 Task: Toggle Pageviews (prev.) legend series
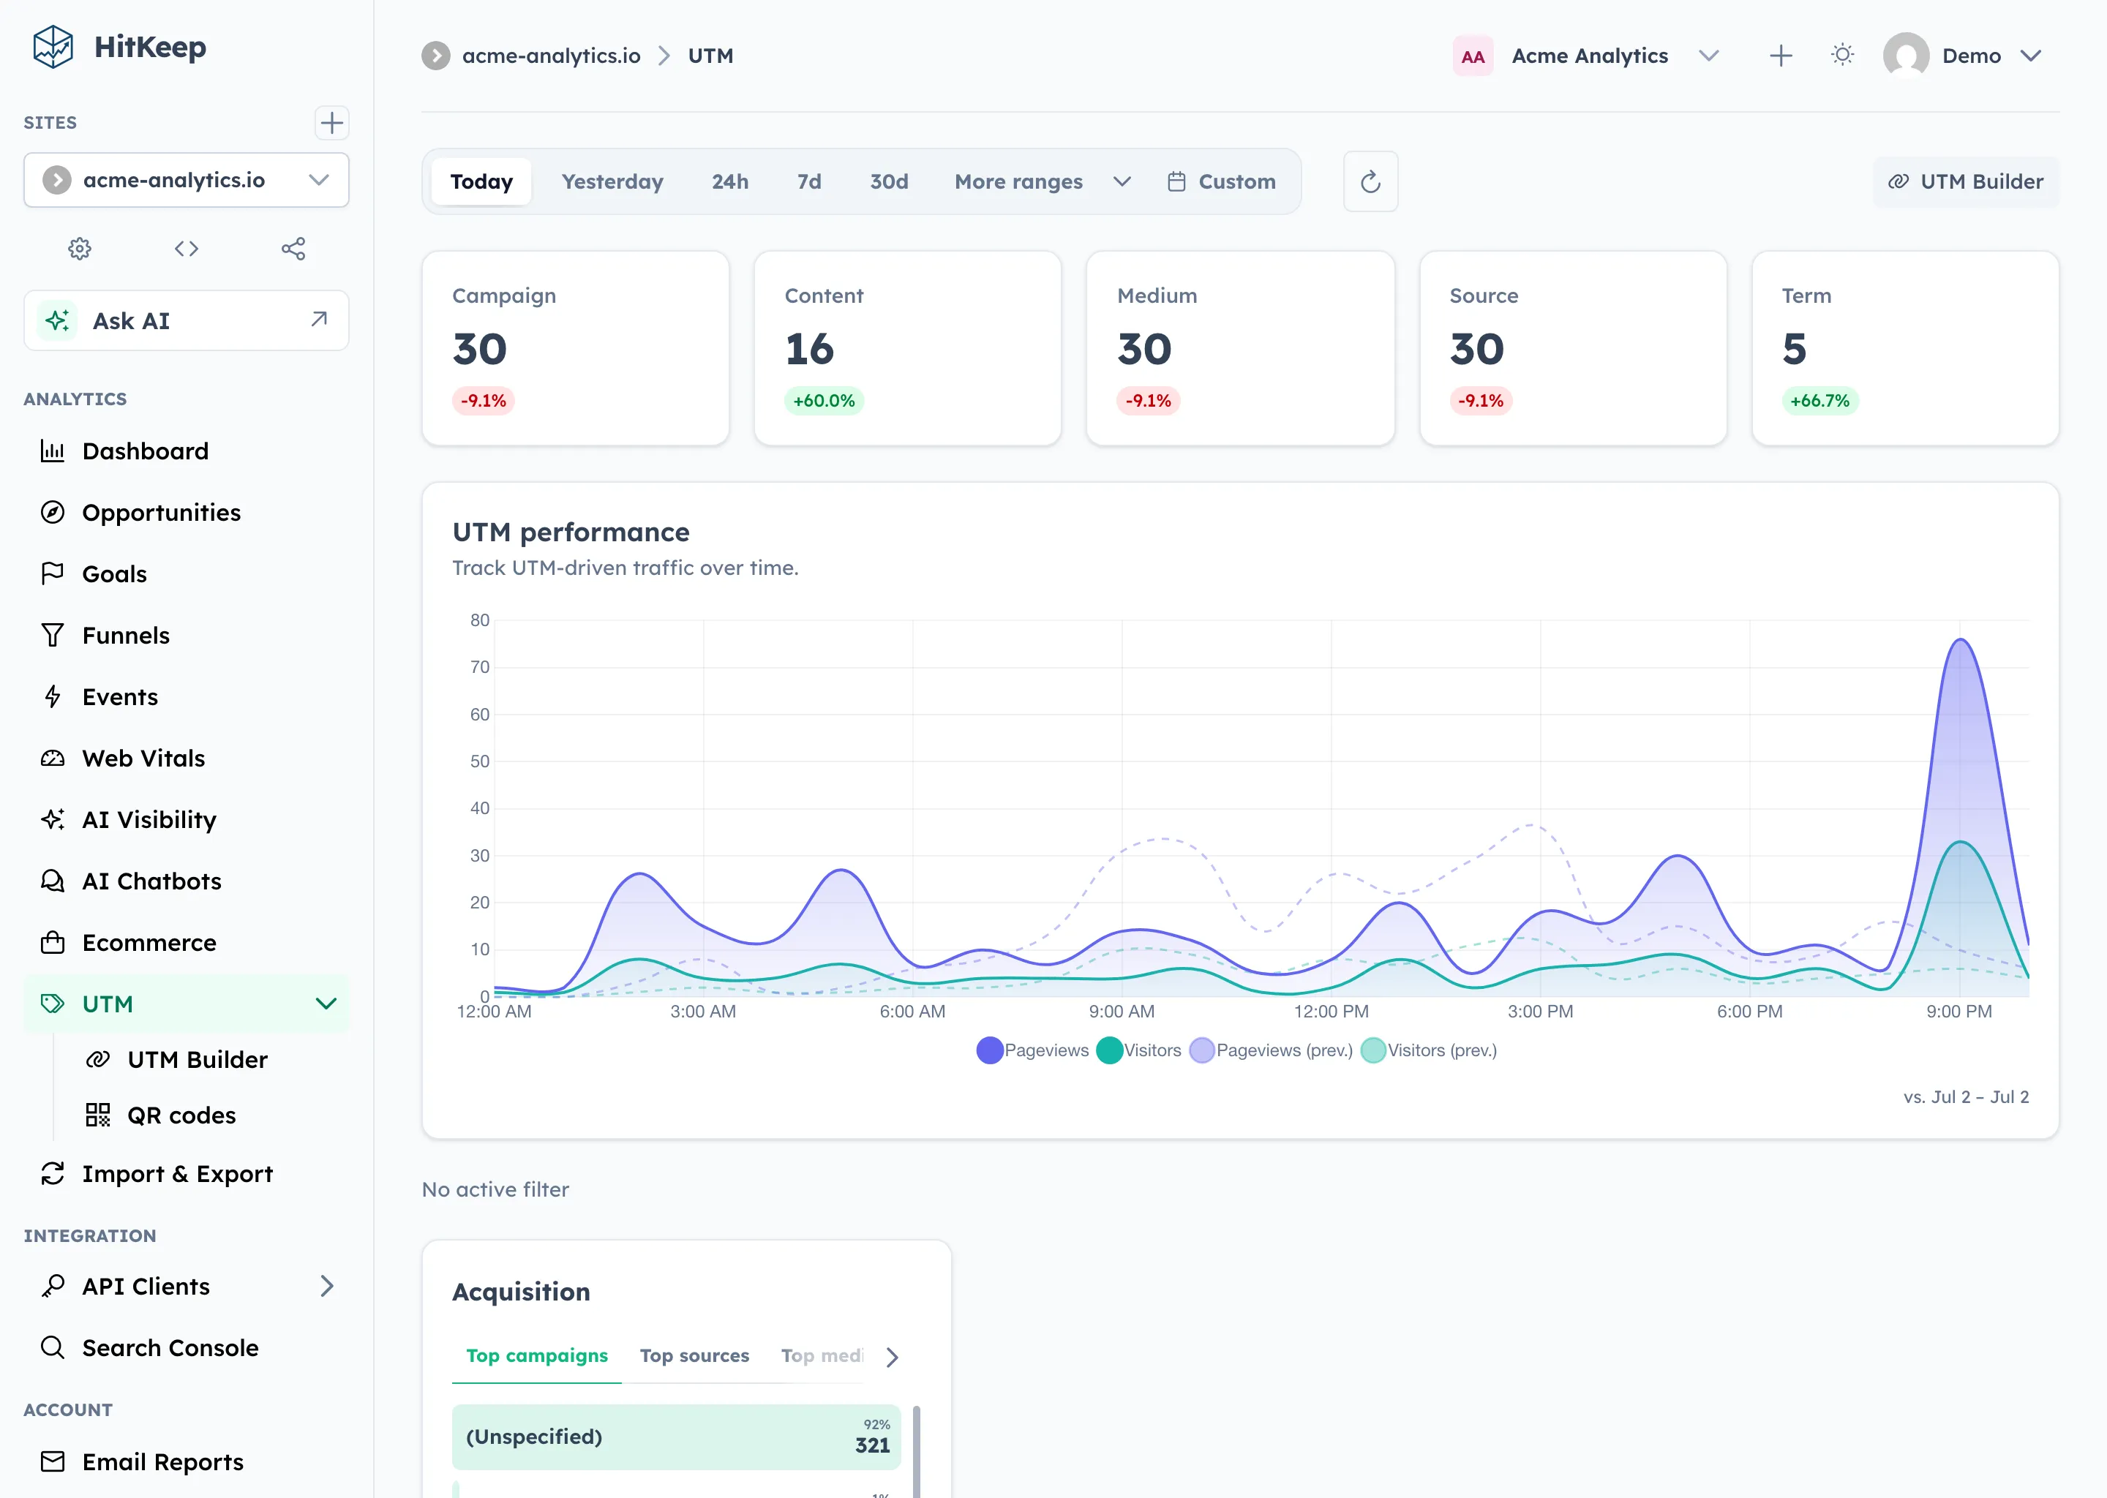coord(1272,1050)
